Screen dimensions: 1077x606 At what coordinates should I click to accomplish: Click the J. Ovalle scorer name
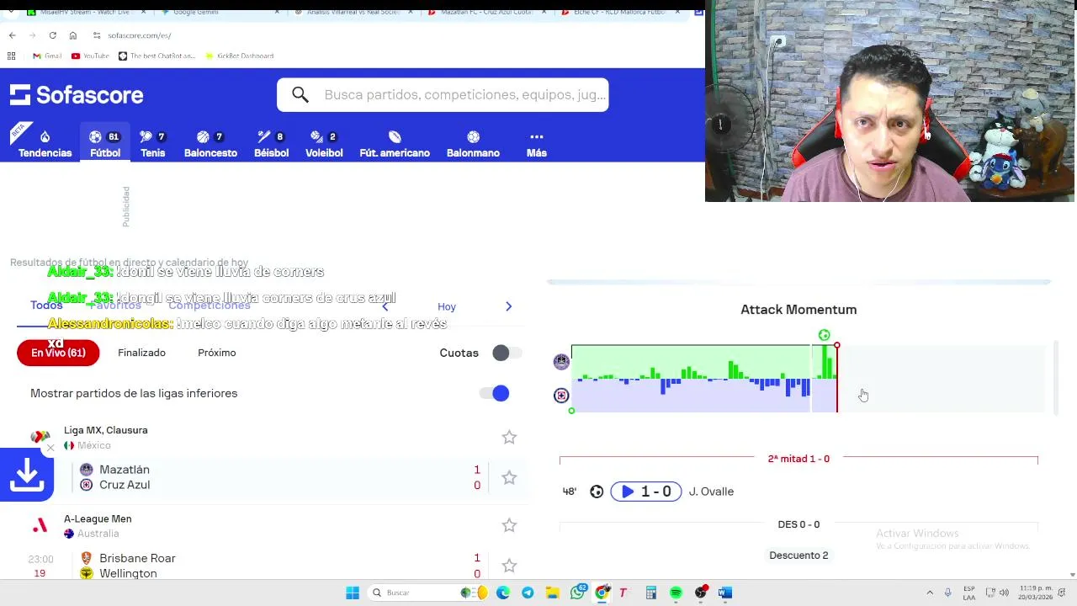711,492
